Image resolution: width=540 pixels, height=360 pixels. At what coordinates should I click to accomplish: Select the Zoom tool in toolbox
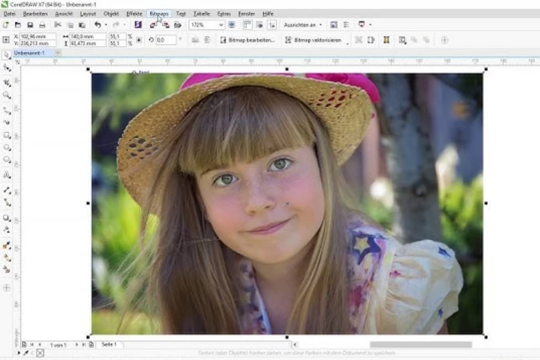pyautogui.click(x=7, y=95)
